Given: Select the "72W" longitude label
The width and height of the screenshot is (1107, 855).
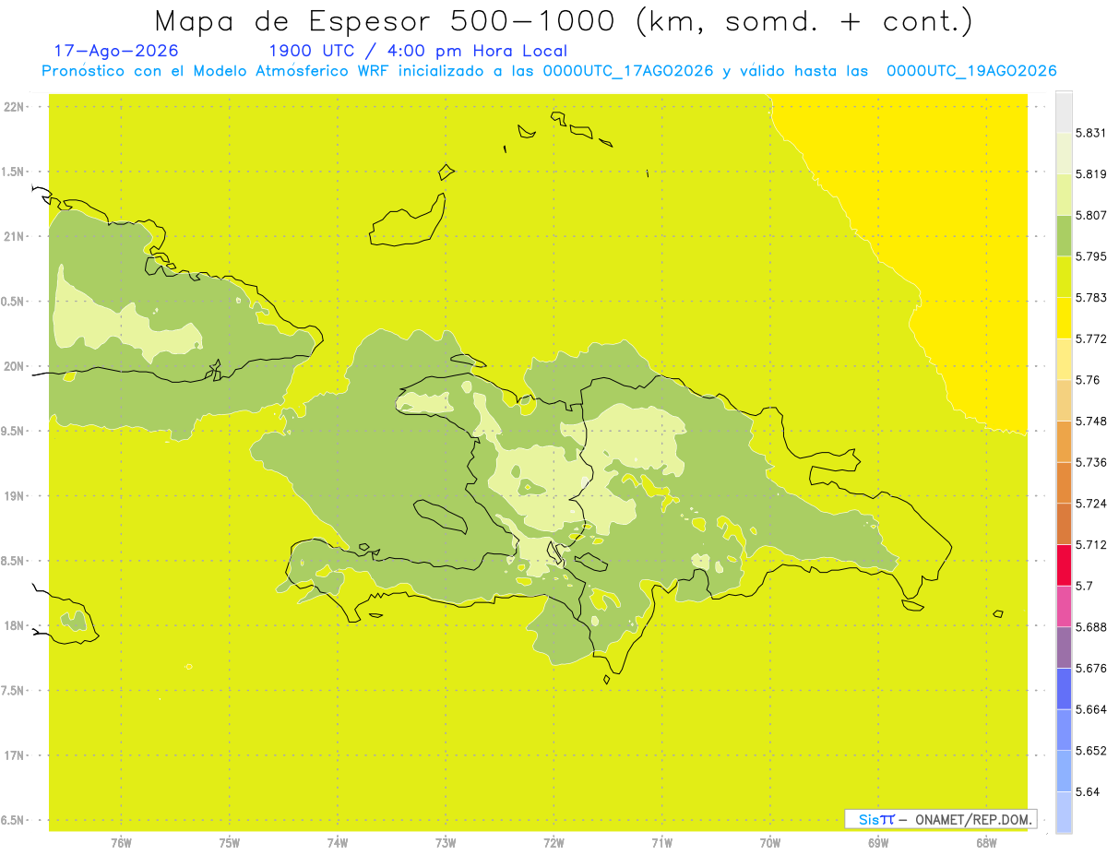Looking at the screenshot, I should [553, 843].
